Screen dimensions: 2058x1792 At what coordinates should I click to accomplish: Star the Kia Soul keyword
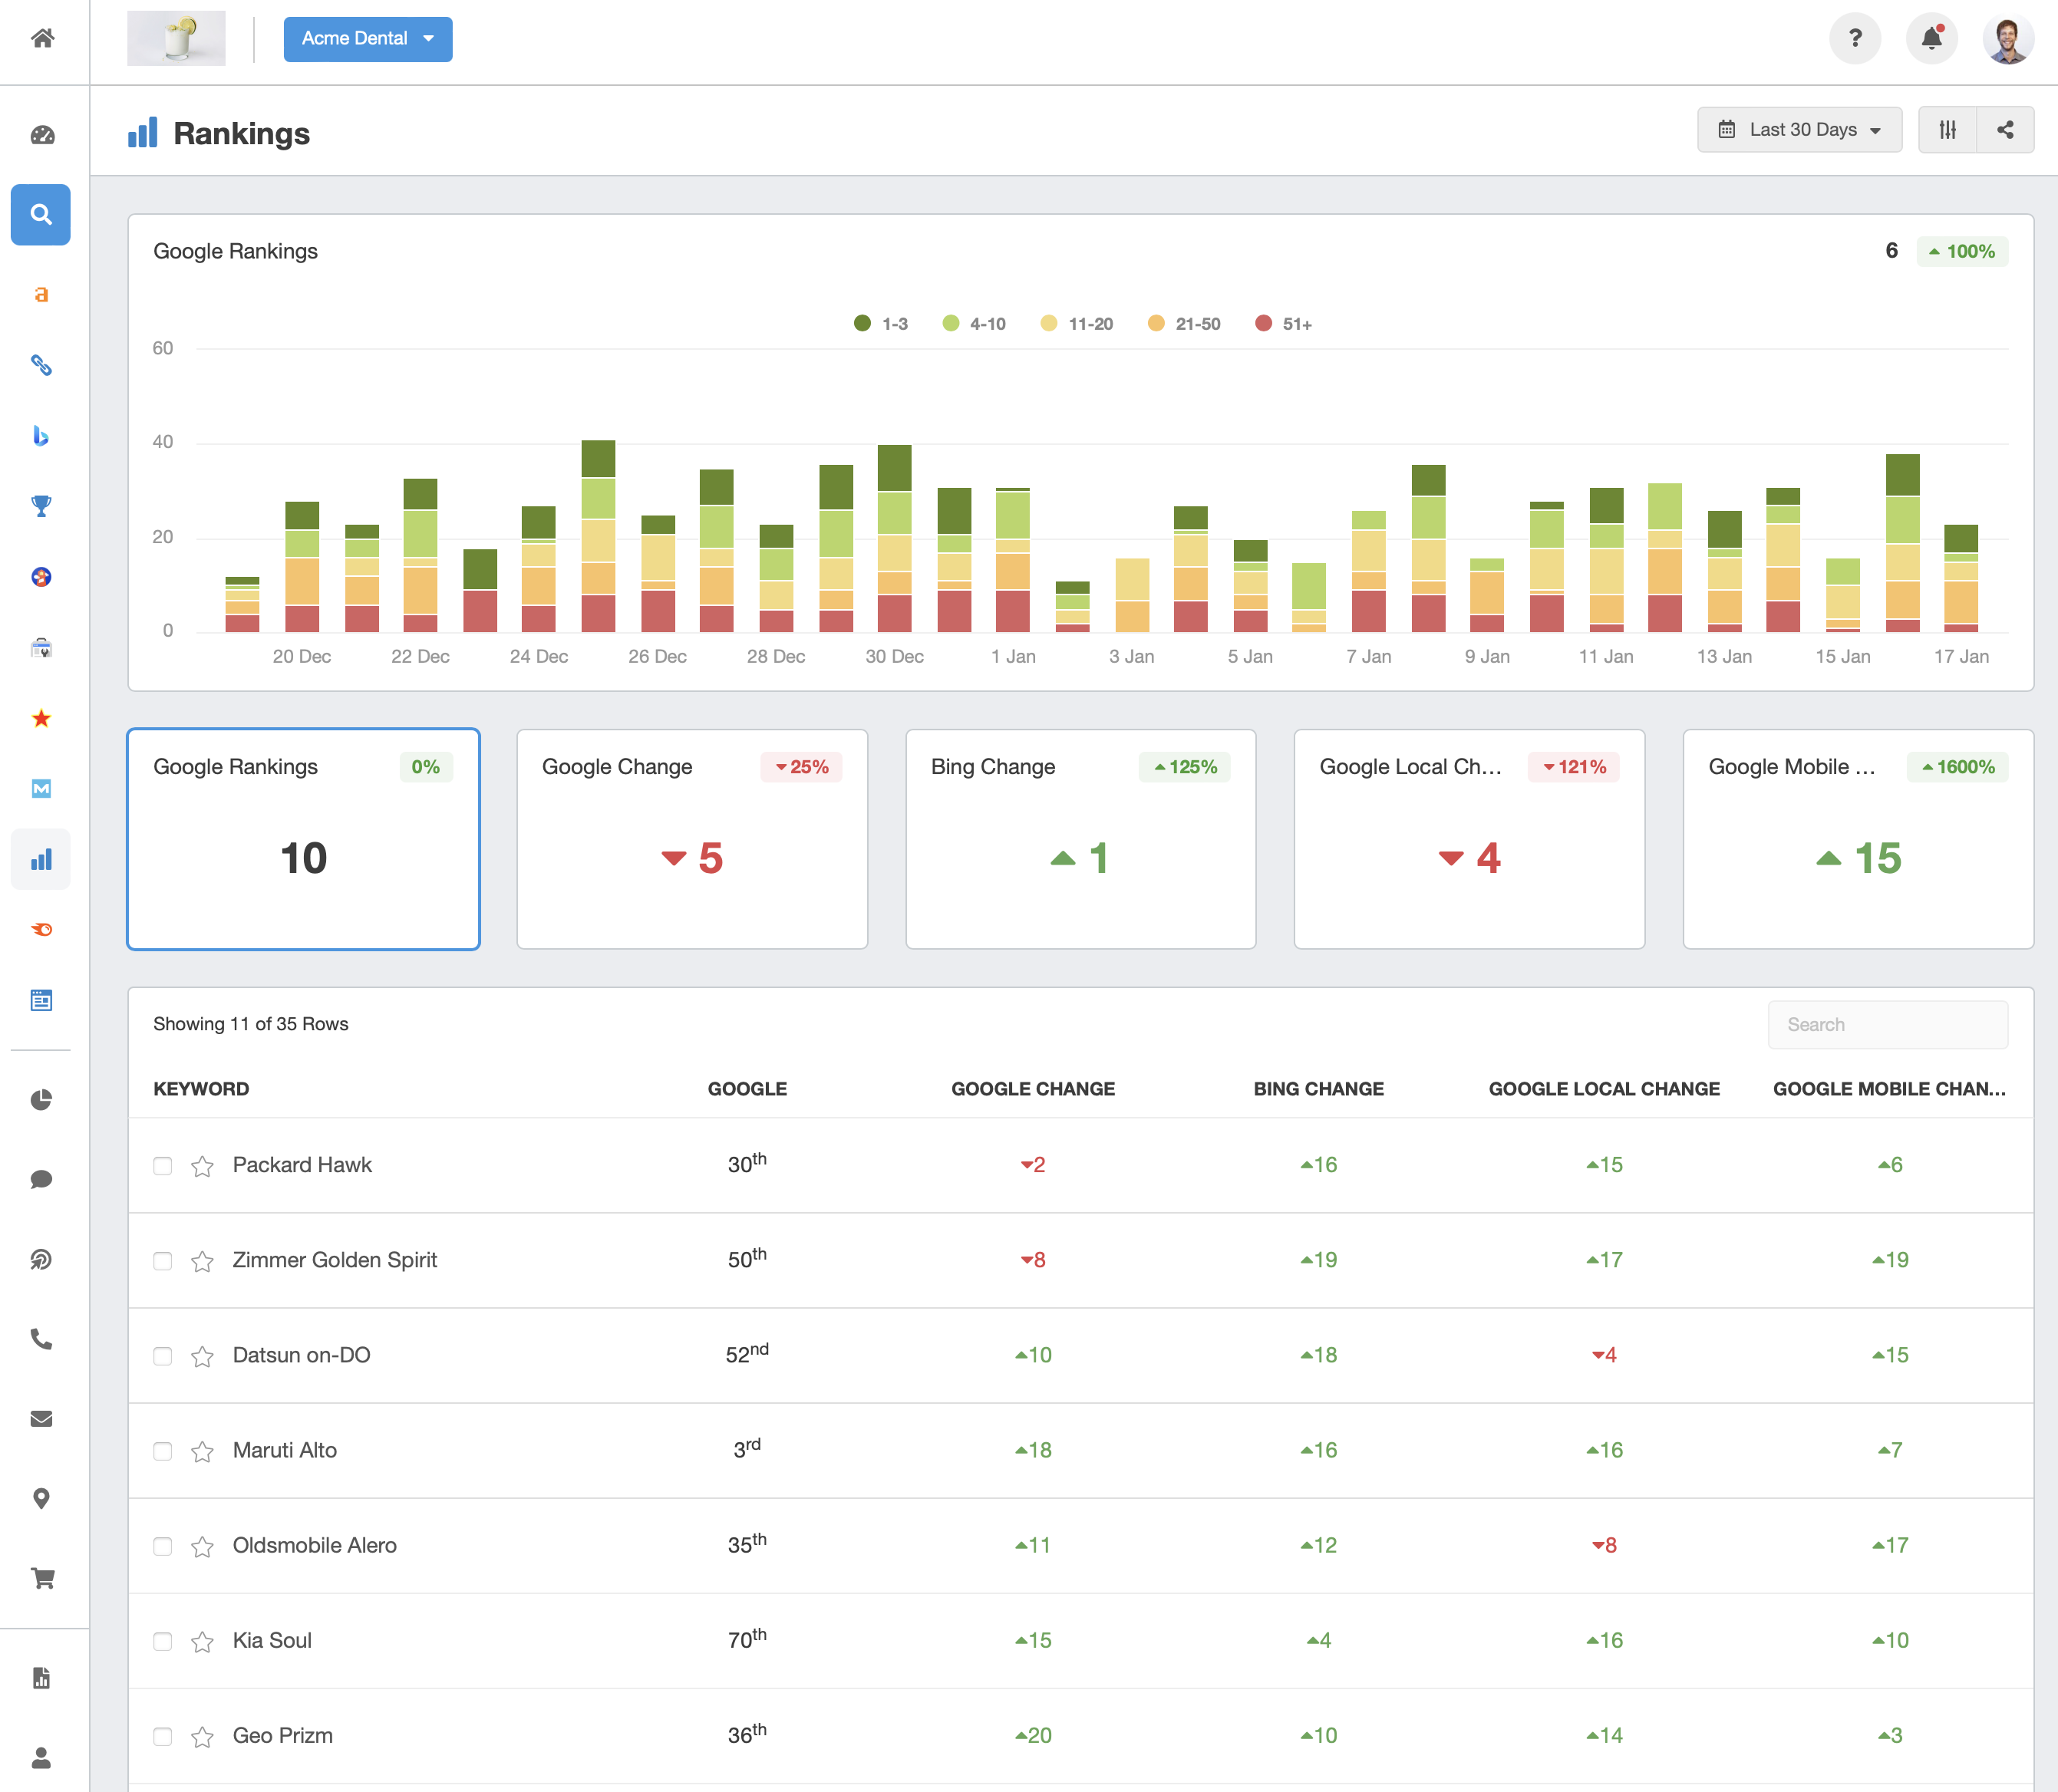202,1642
